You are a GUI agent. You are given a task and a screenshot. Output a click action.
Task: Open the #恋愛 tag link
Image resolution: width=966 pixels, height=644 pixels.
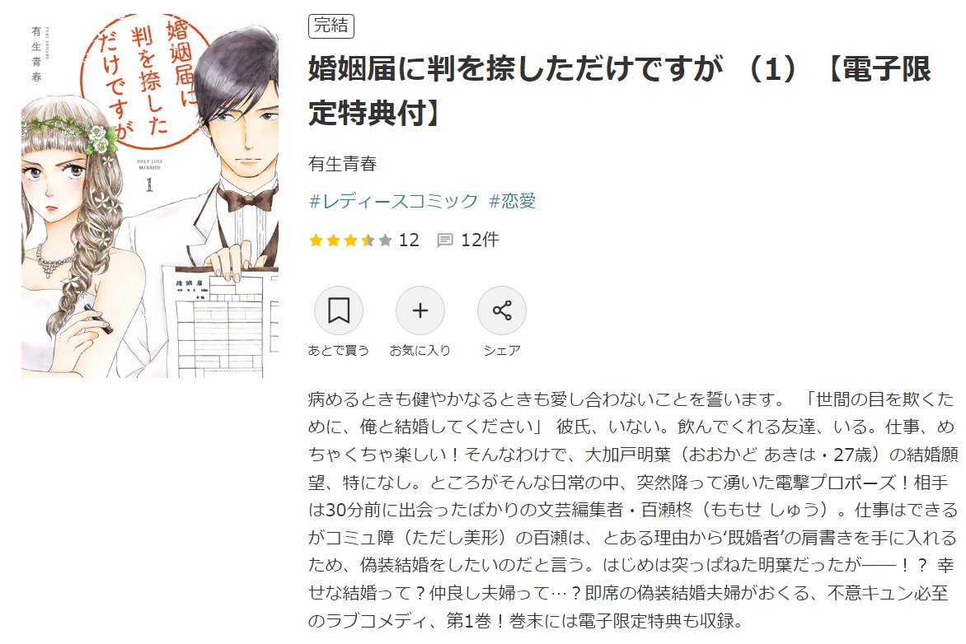click(512, 201)
